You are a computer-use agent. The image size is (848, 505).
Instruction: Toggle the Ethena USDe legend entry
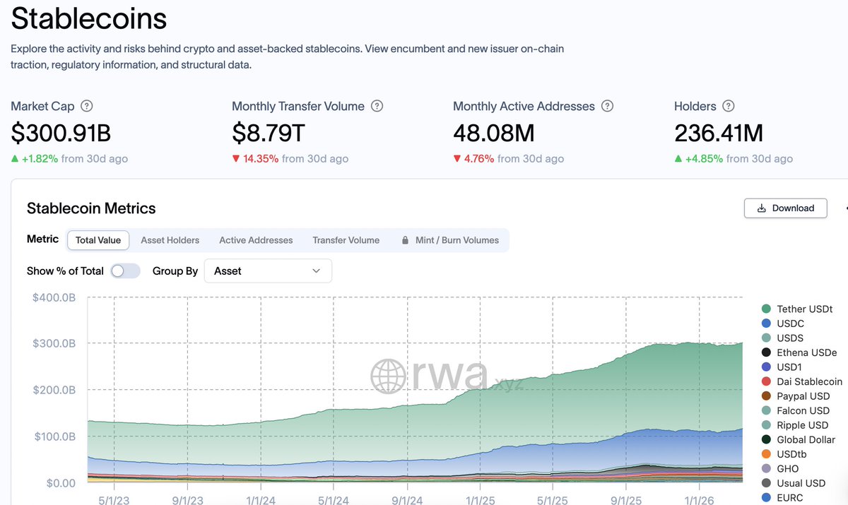(x=799, y=352)
